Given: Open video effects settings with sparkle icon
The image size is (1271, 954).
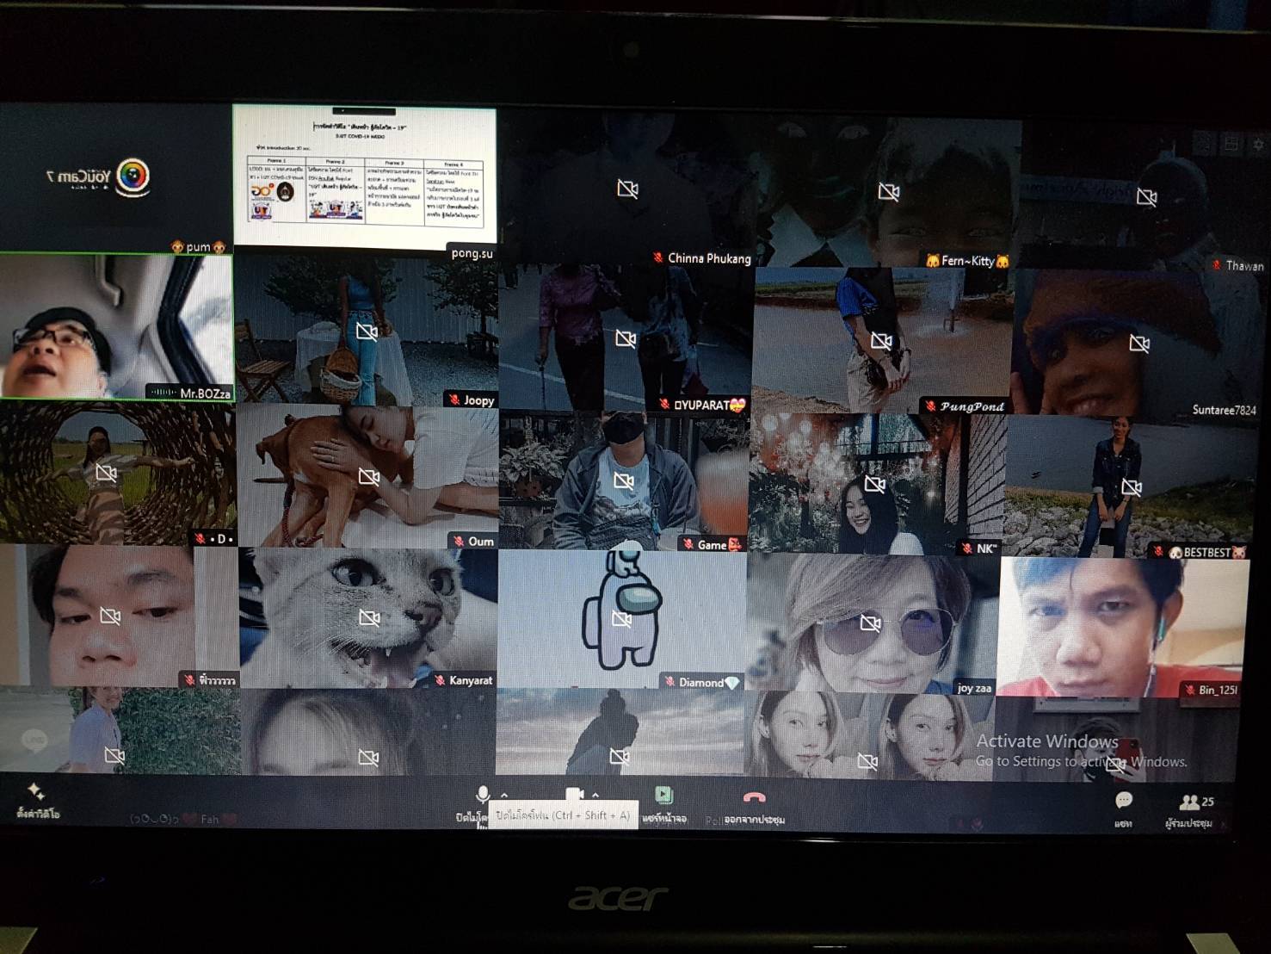Looking at the screenshot, I should (36, 791).
